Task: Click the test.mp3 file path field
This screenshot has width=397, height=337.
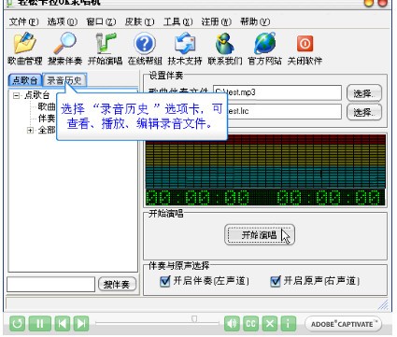Action: [277, 92]
